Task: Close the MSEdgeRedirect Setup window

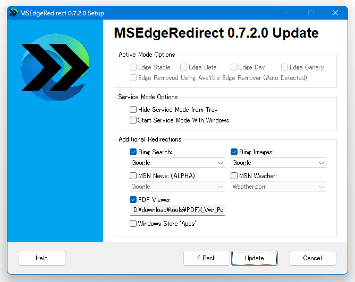Action: click(x=335, y=13)
